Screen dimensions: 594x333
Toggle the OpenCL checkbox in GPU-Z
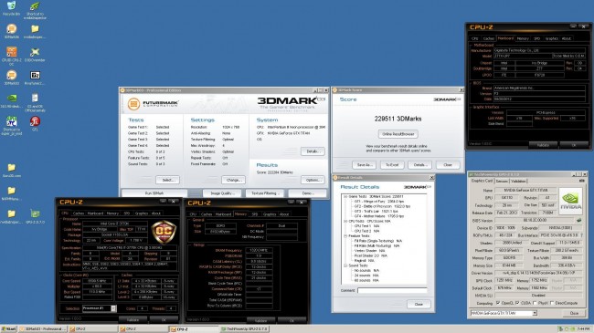coord(499,303)
